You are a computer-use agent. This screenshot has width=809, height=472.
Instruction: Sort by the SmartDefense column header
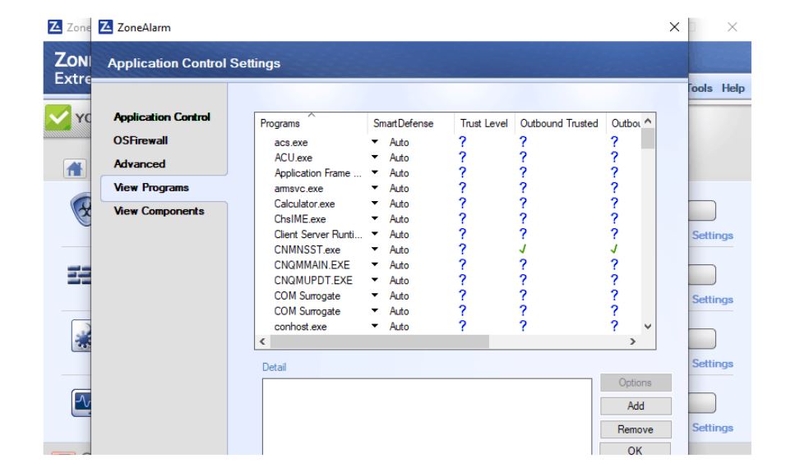click(410, 123)
